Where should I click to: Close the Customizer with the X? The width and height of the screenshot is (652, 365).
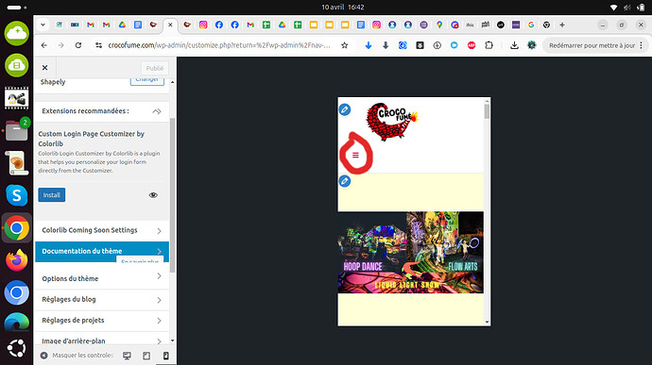tap(45, 68)
